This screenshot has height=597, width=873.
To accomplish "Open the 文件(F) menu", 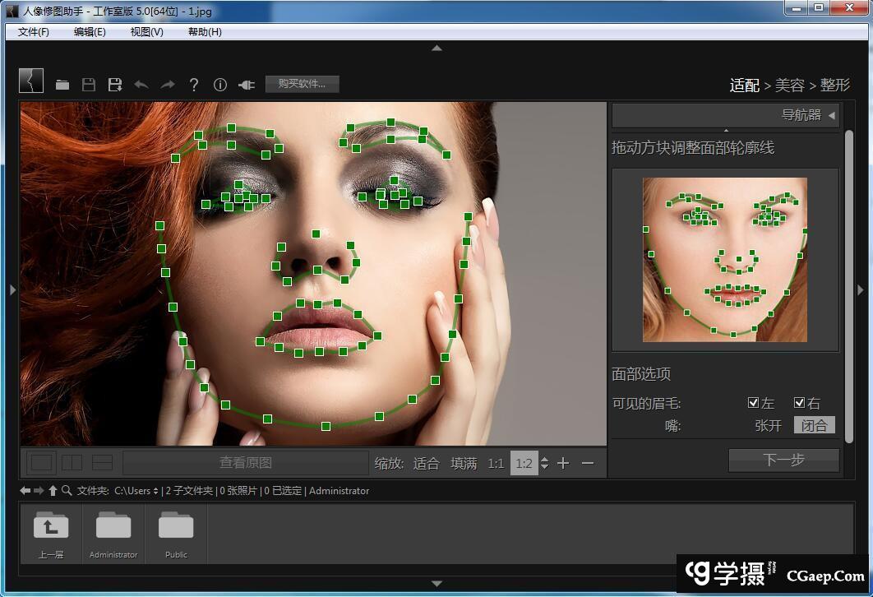I will pos(34,32).
